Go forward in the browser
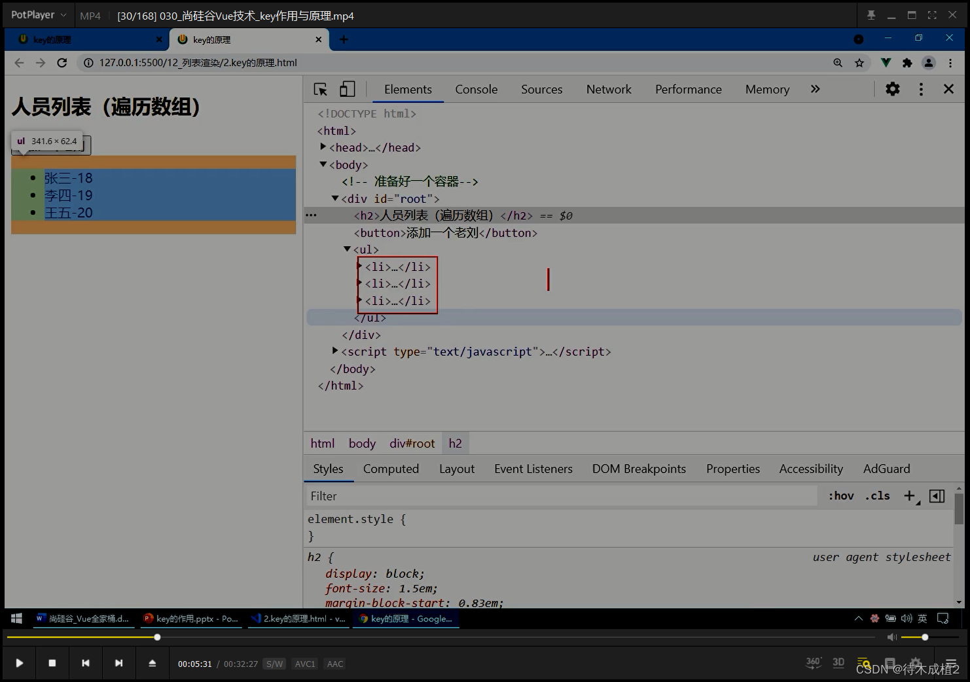This screenshot has height=682, width=970. click(41, 63)
